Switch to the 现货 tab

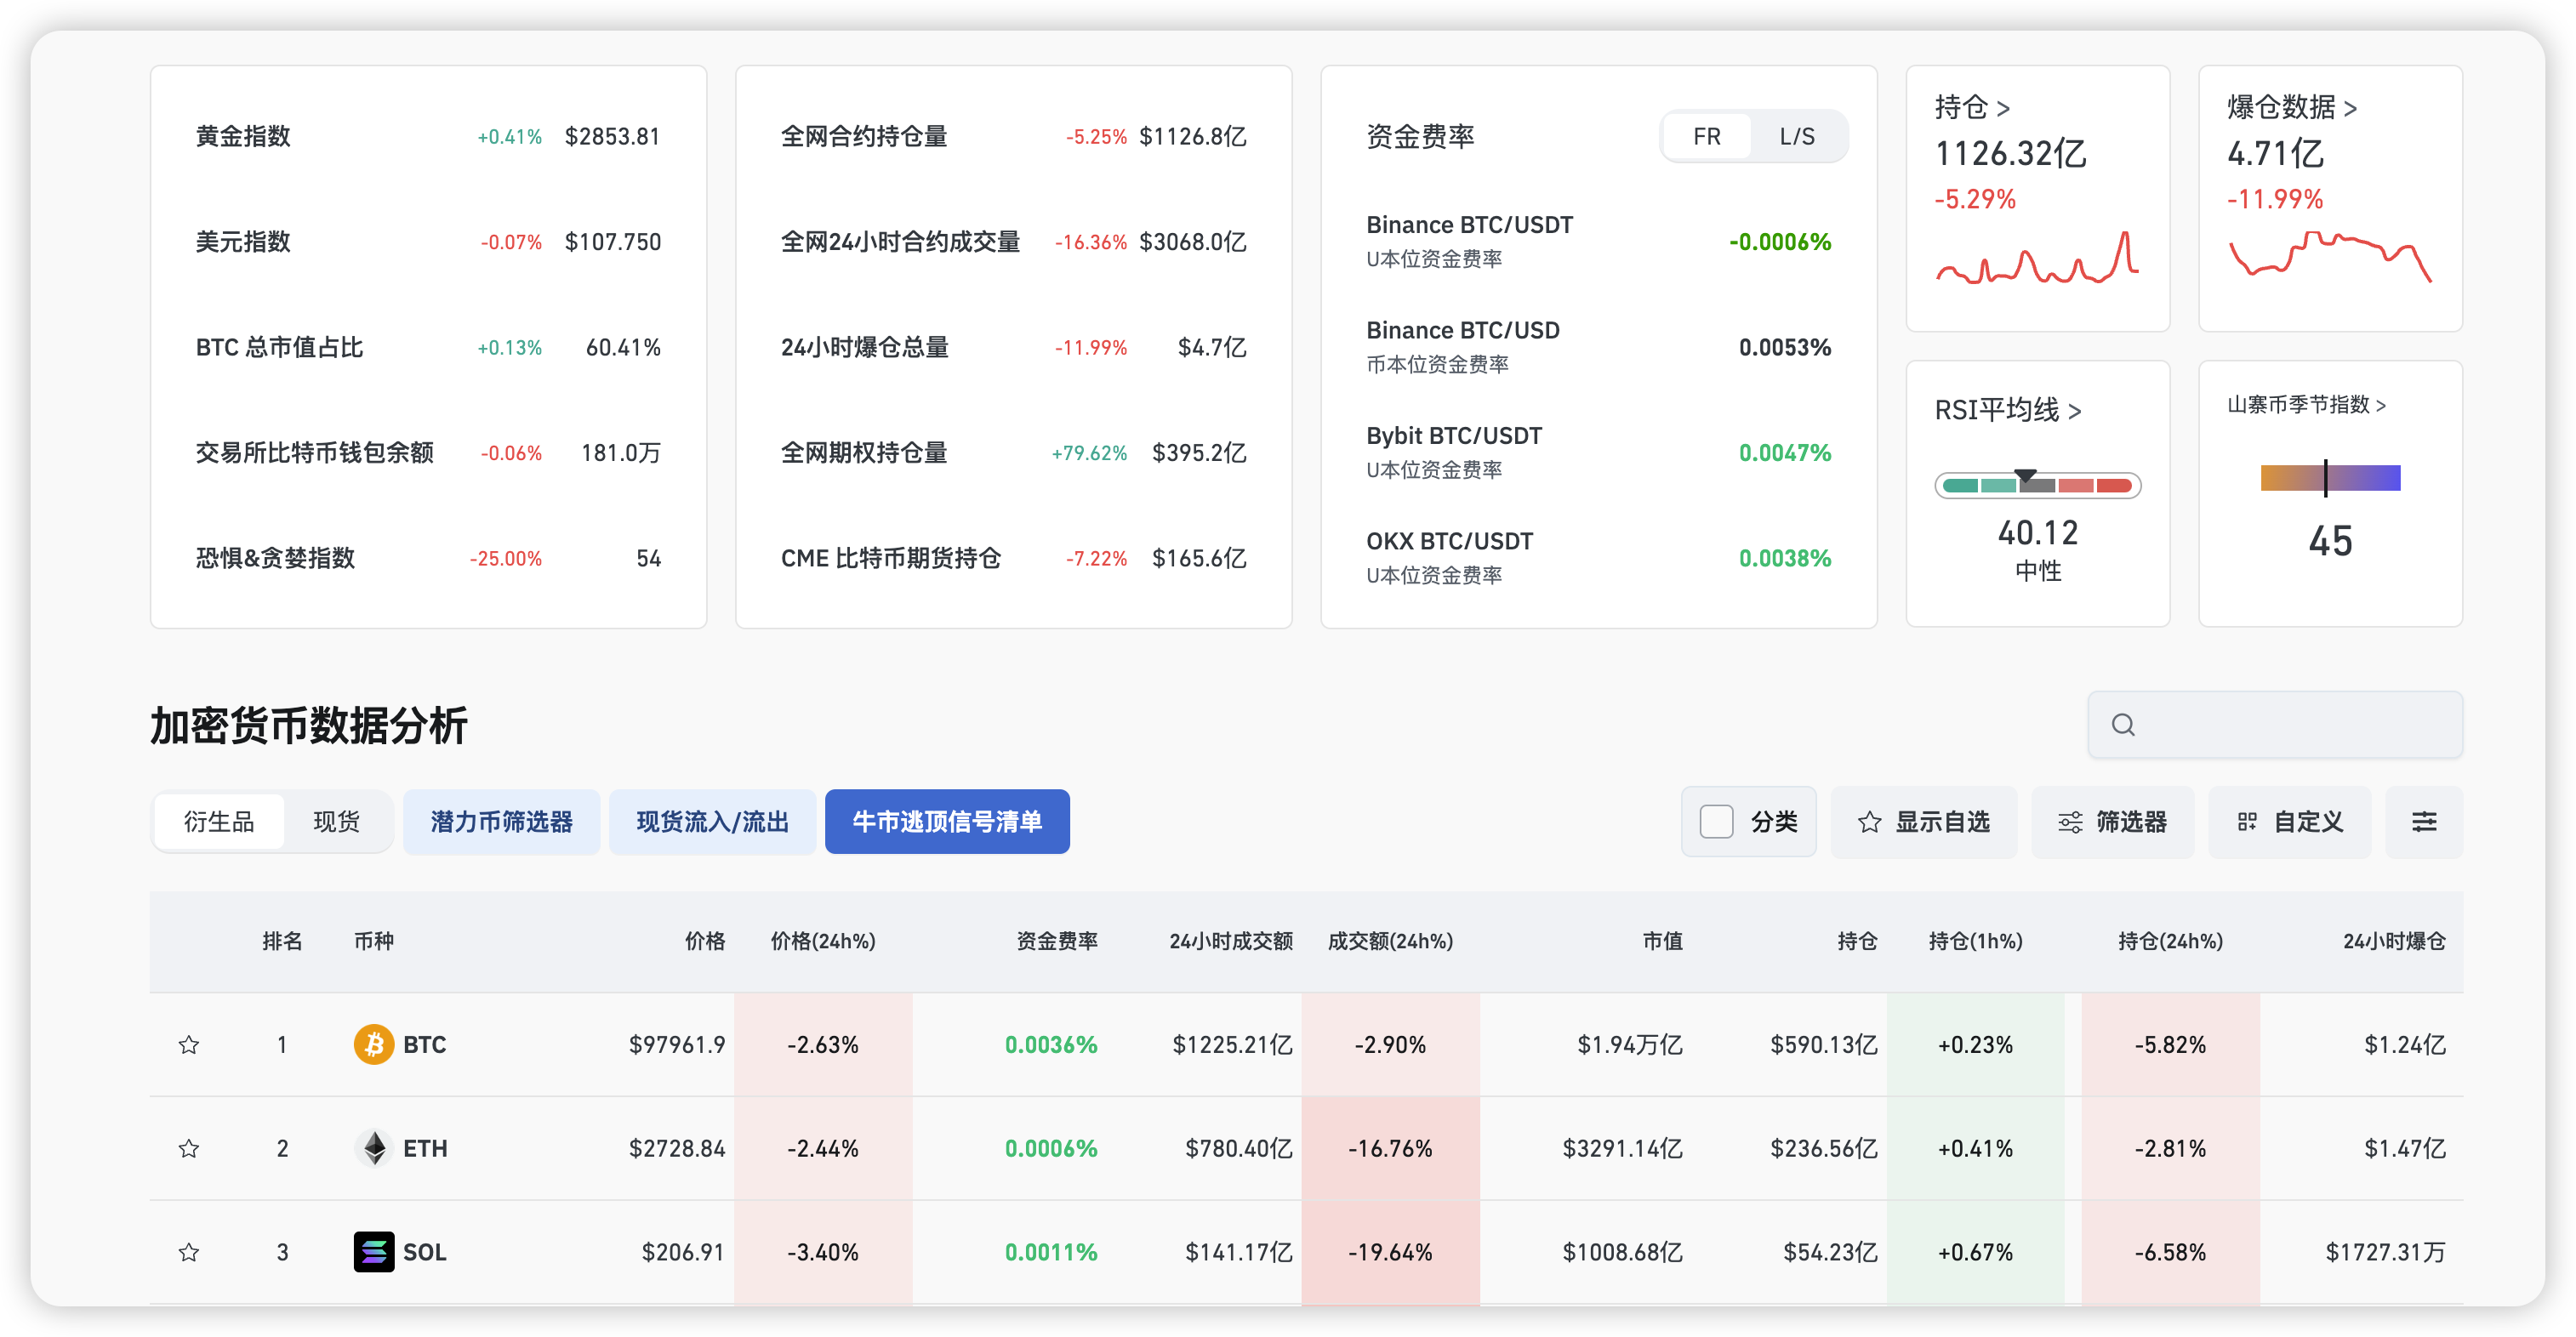(336, 822)
